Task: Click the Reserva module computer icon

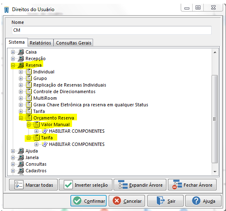Action: pos(21,65)
